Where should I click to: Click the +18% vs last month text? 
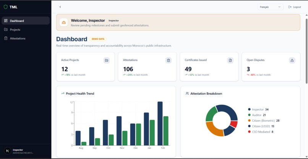click(x=73, y=75)
